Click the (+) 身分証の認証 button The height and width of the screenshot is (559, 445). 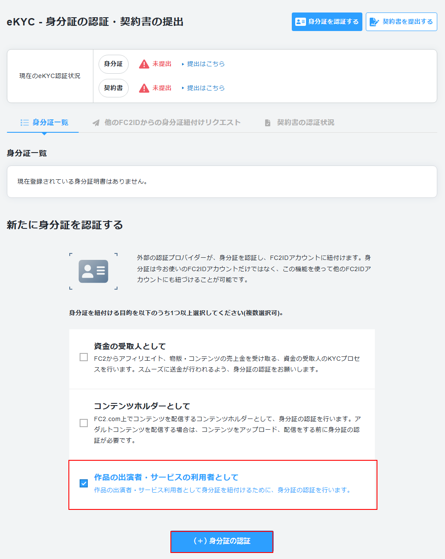(222, 541)
